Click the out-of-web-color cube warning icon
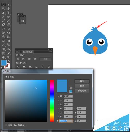This screenshot has width=130, height=132. (71, 88)
